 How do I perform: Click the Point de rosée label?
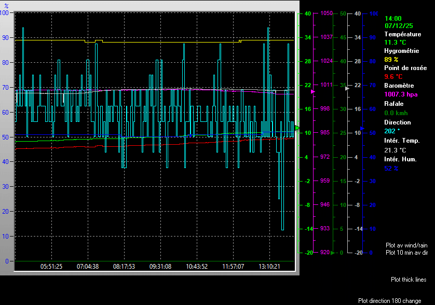(405, 68)
